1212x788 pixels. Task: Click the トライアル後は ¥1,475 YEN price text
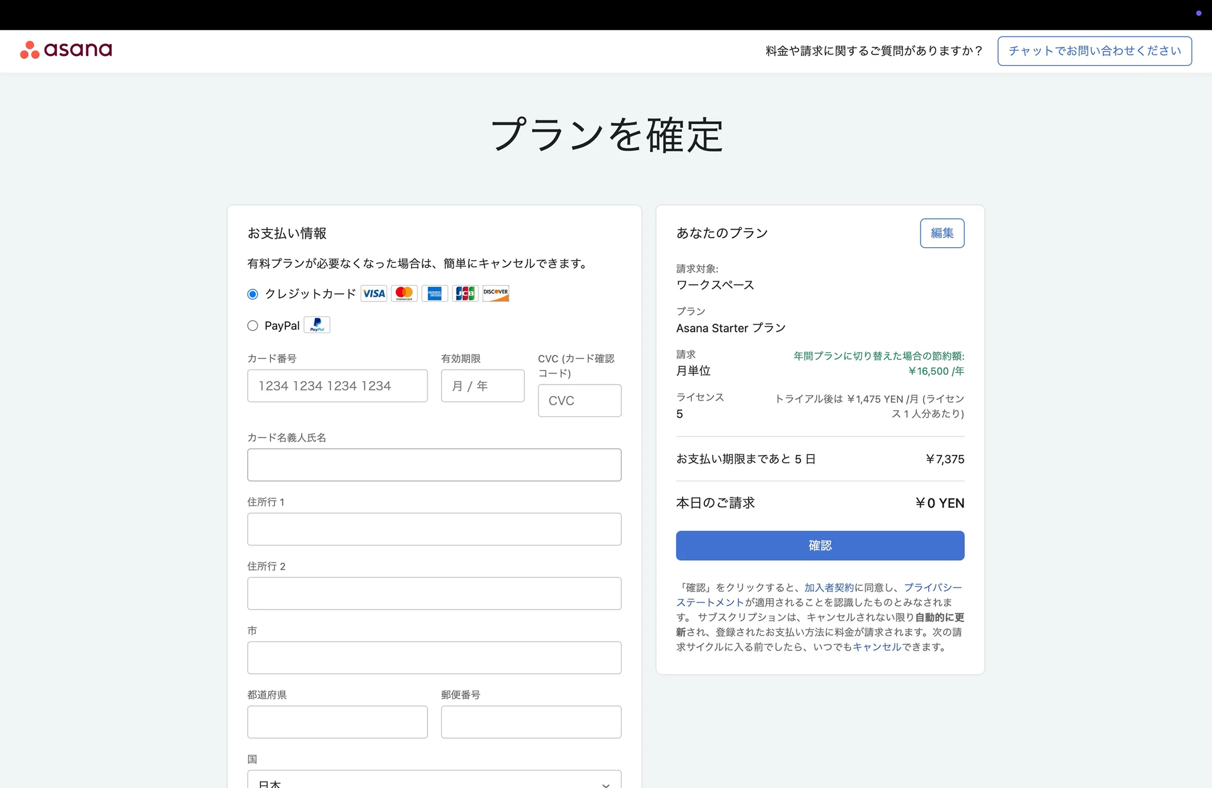tap(870, 406)
